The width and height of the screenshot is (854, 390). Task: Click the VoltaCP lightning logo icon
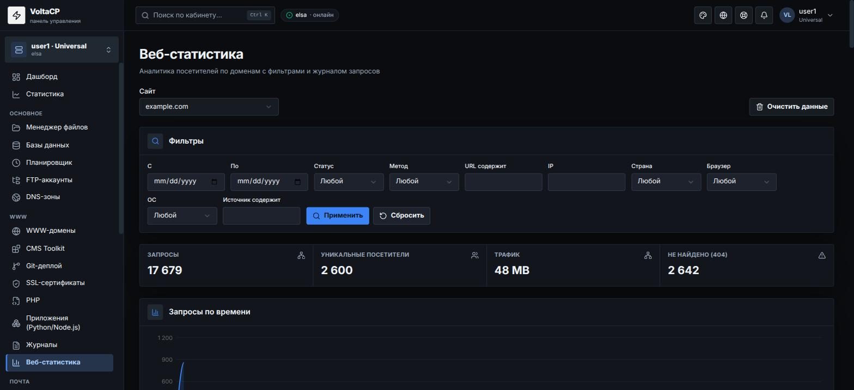click(x=16, y=15)
